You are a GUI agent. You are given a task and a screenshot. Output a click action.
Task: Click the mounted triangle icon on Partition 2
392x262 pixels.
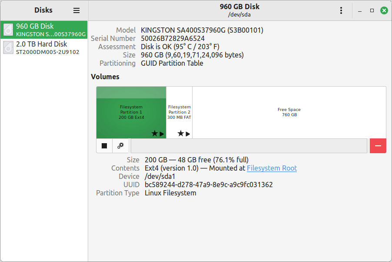pos(188,134)
